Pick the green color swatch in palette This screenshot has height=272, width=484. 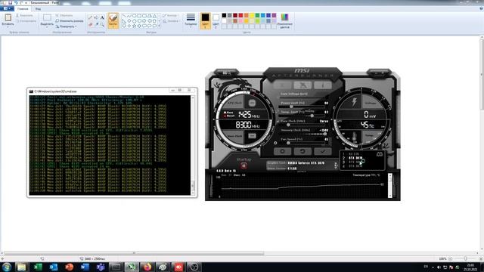[257, 15]
